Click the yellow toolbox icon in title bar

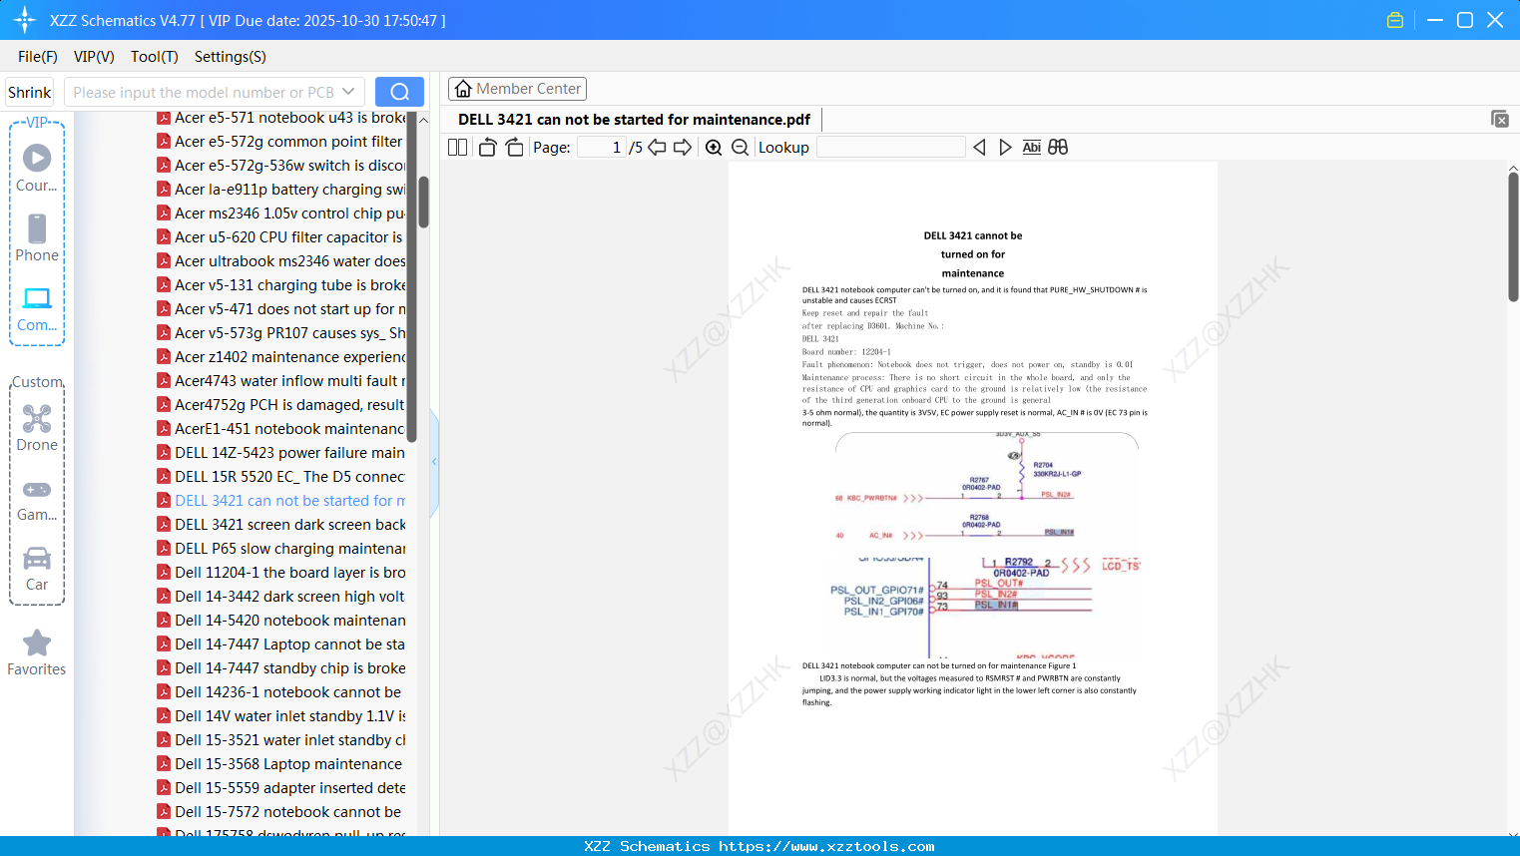coord(1395,20)
